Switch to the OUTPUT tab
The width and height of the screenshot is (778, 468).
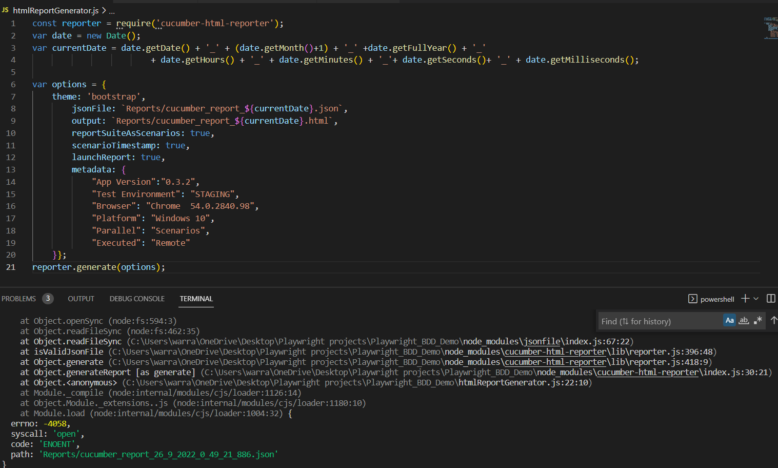tap(81, 298)
